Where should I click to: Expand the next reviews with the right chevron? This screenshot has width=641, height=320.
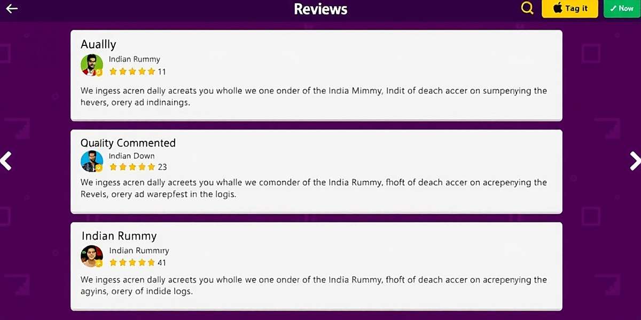[635, 161]
